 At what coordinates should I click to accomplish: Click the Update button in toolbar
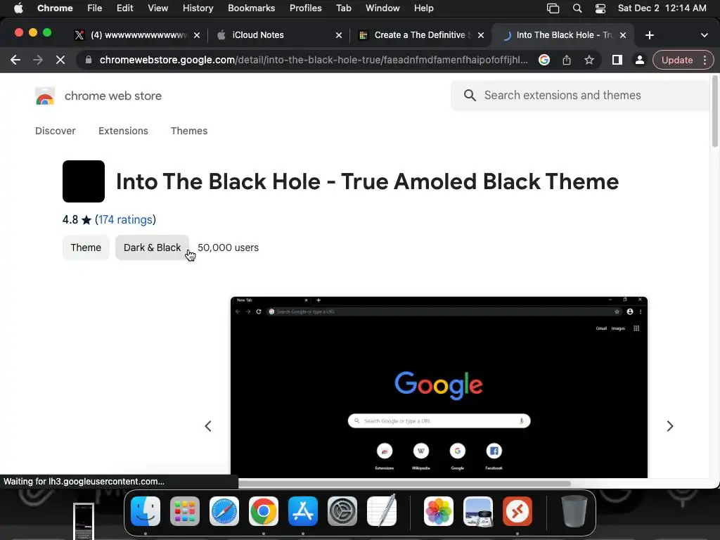pos(677,60)
